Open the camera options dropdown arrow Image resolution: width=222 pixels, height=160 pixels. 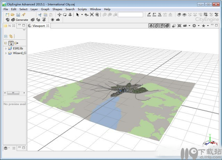189,26
